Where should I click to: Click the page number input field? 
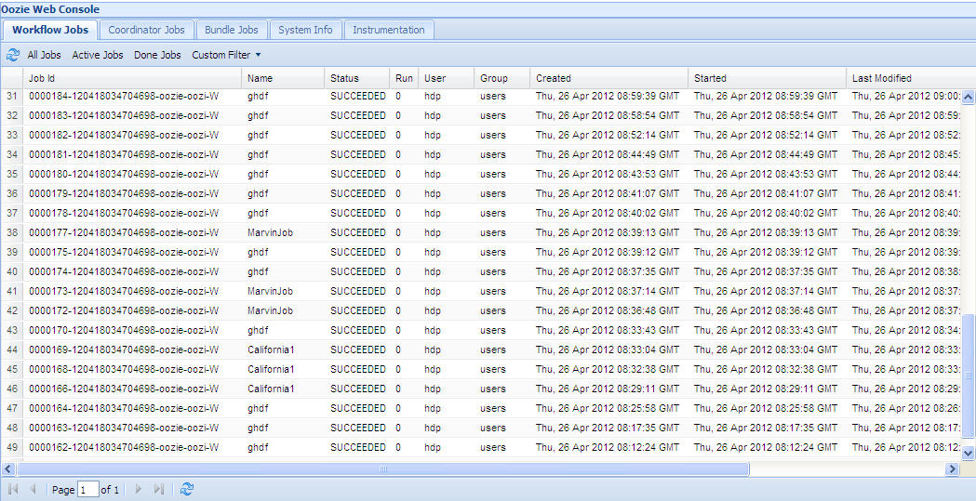[x=87, y=490]
